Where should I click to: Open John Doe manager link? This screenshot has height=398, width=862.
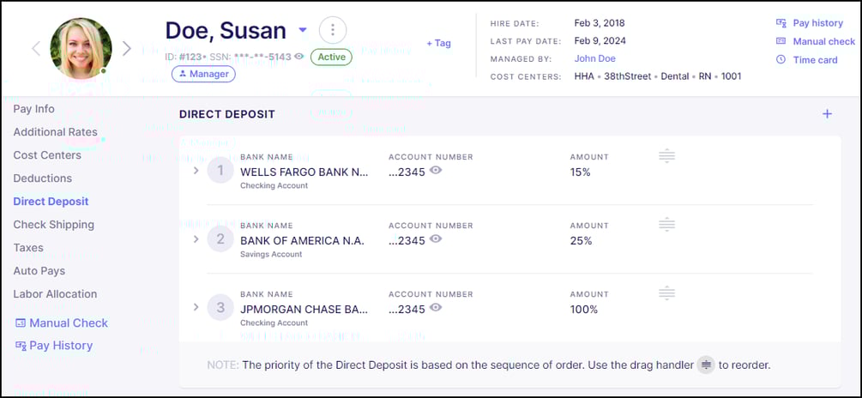tap(594, 58)
